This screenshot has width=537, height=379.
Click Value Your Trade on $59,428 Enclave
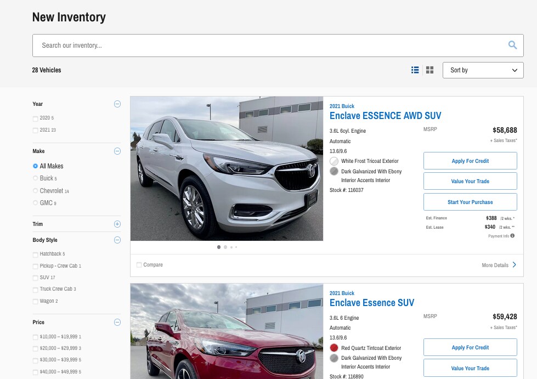(470, 368)
